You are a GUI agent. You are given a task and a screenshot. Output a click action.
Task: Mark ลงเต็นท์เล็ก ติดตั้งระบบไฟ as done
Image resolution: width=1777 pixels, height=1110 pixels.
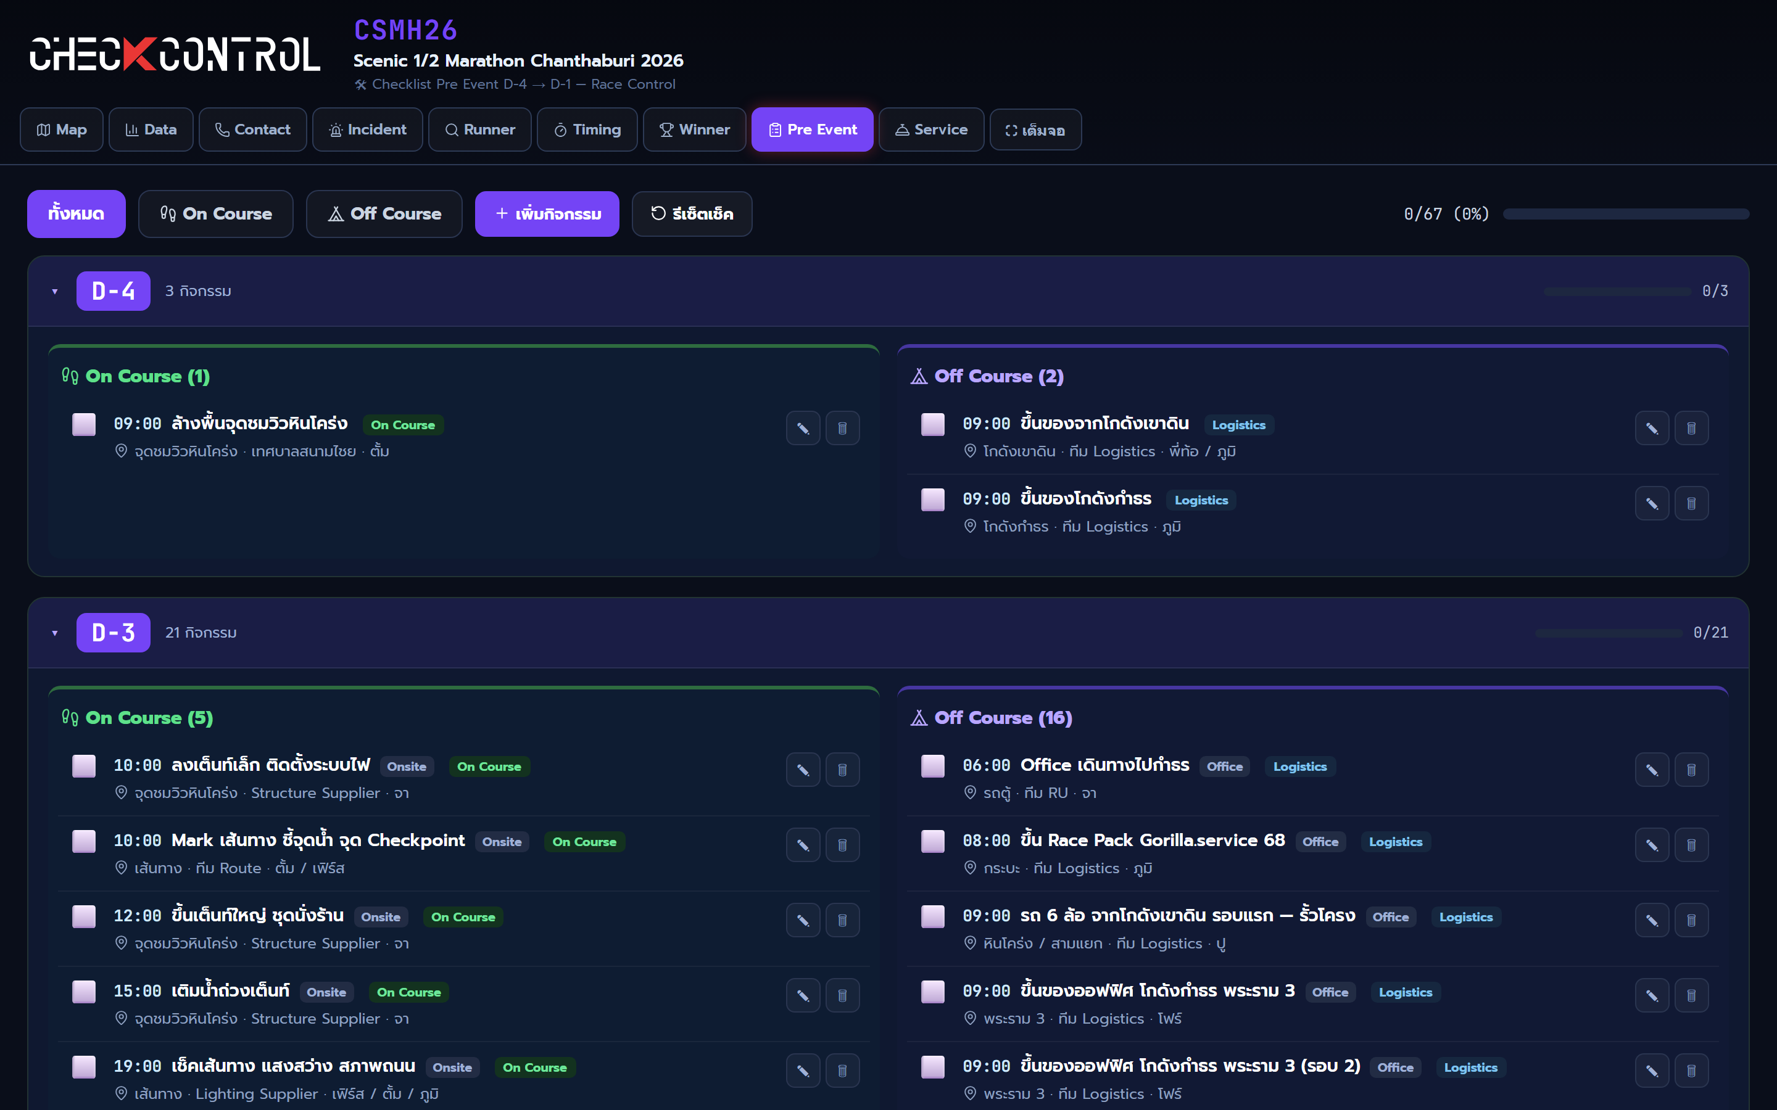coord(84,766)
